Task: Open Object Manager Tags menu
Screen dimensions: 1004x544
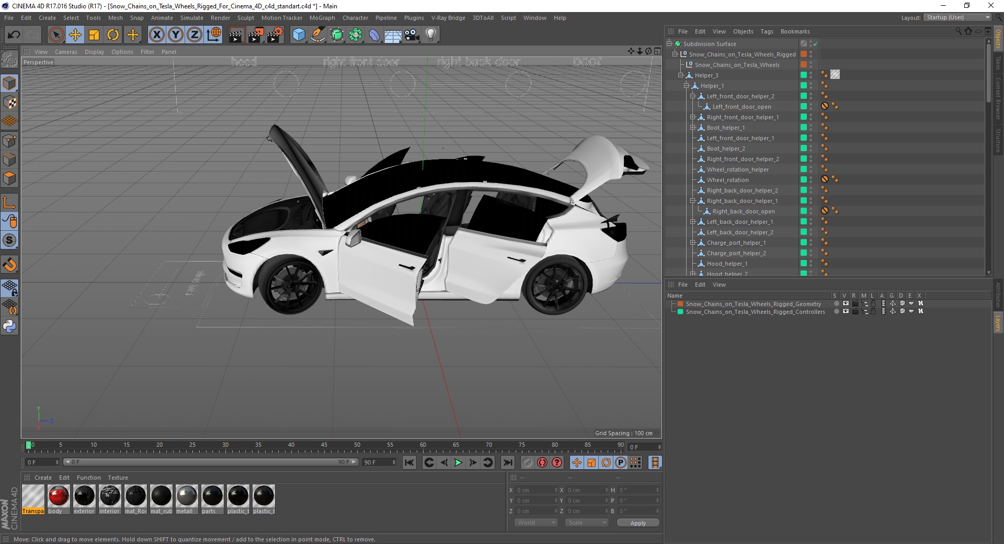Action: coord(767,31)
